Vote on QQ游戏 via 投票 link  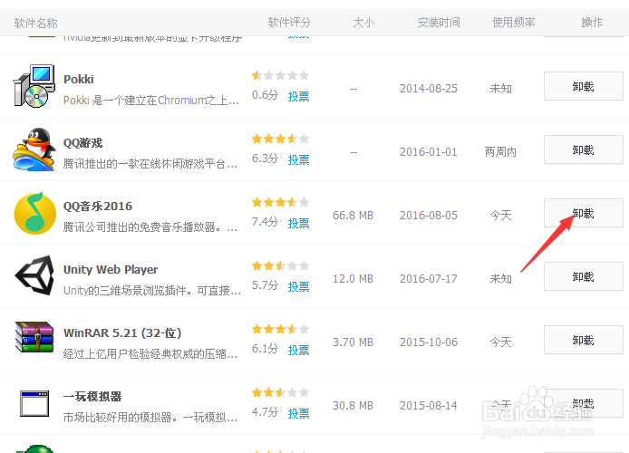click(298, 159)
